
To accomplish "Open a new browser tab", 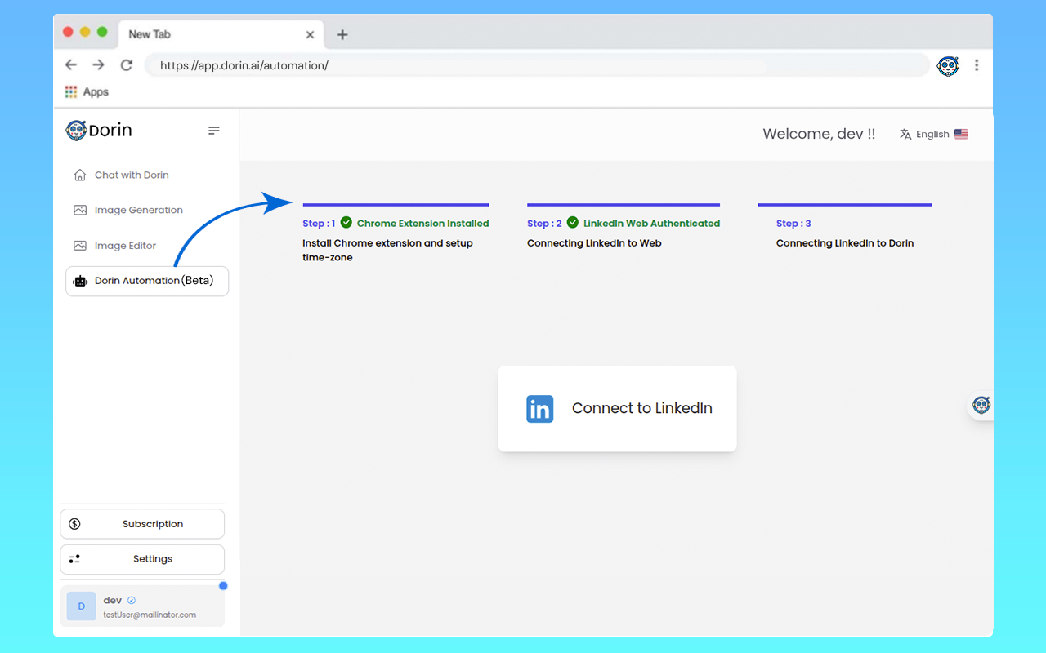I will [342, 34].
